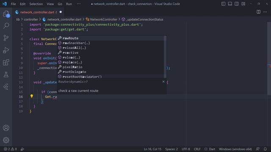Open the Run and Debug view
Screen dimensions: 271x152
pos(6,50)
